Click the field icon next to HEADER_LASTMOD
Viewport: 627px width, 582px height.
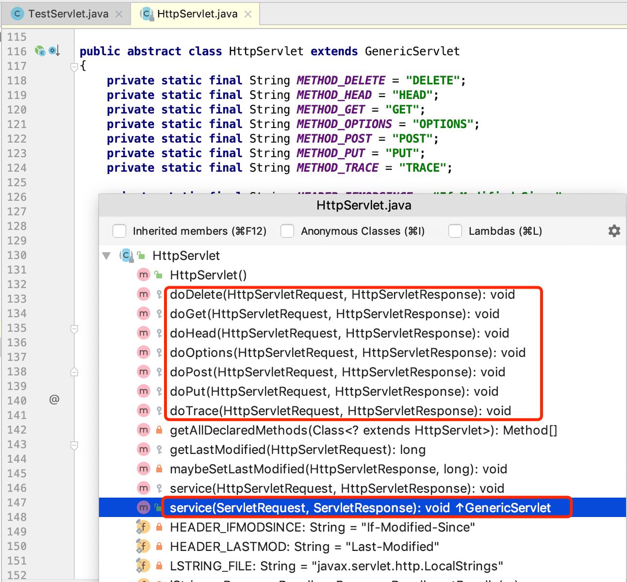click(143, 546)
